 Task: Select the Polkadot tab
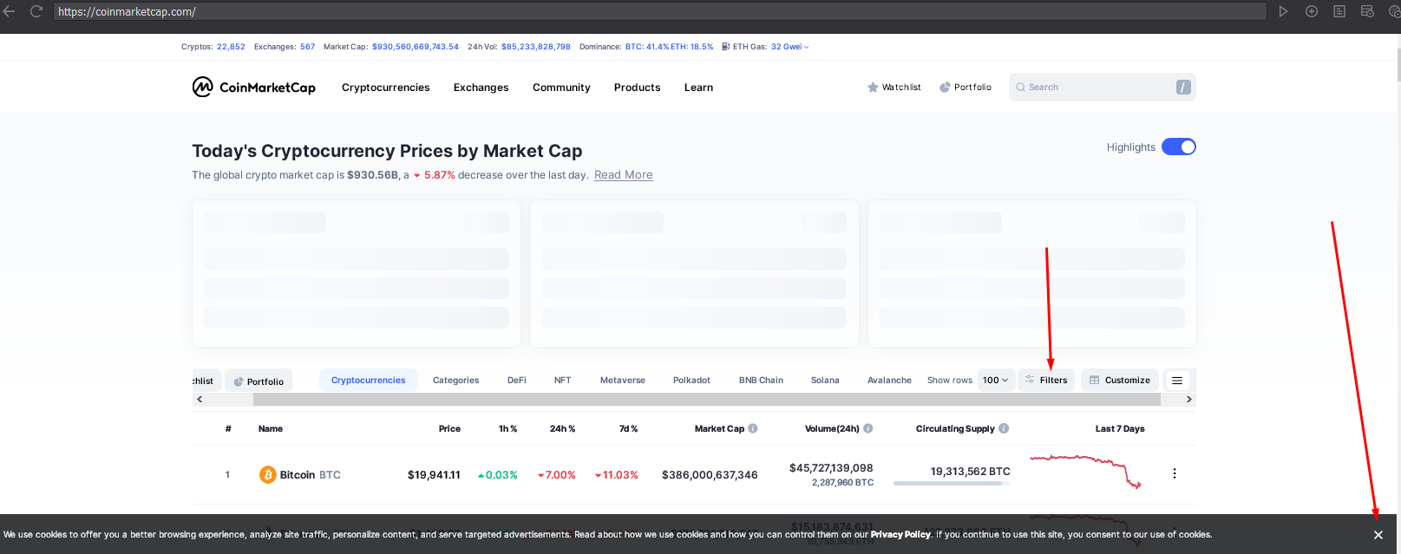(x=691, y=381)
